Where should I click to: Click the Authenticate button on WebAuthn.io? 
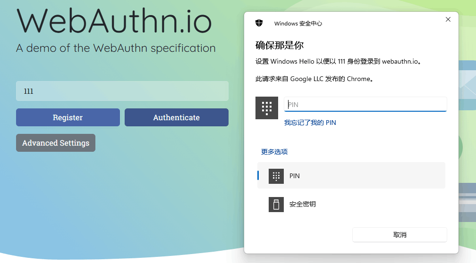point(177,117)
